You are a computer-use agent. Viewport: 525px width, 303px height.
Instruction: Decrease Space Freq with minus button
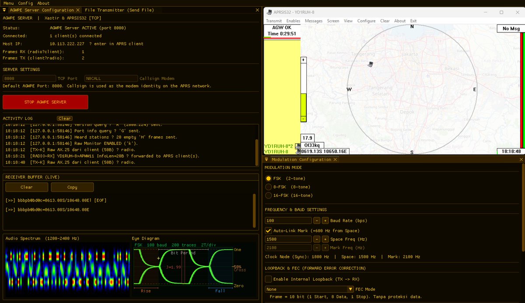click(x=317, y=239)
